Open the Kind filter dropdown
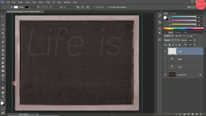 point(169,36)
